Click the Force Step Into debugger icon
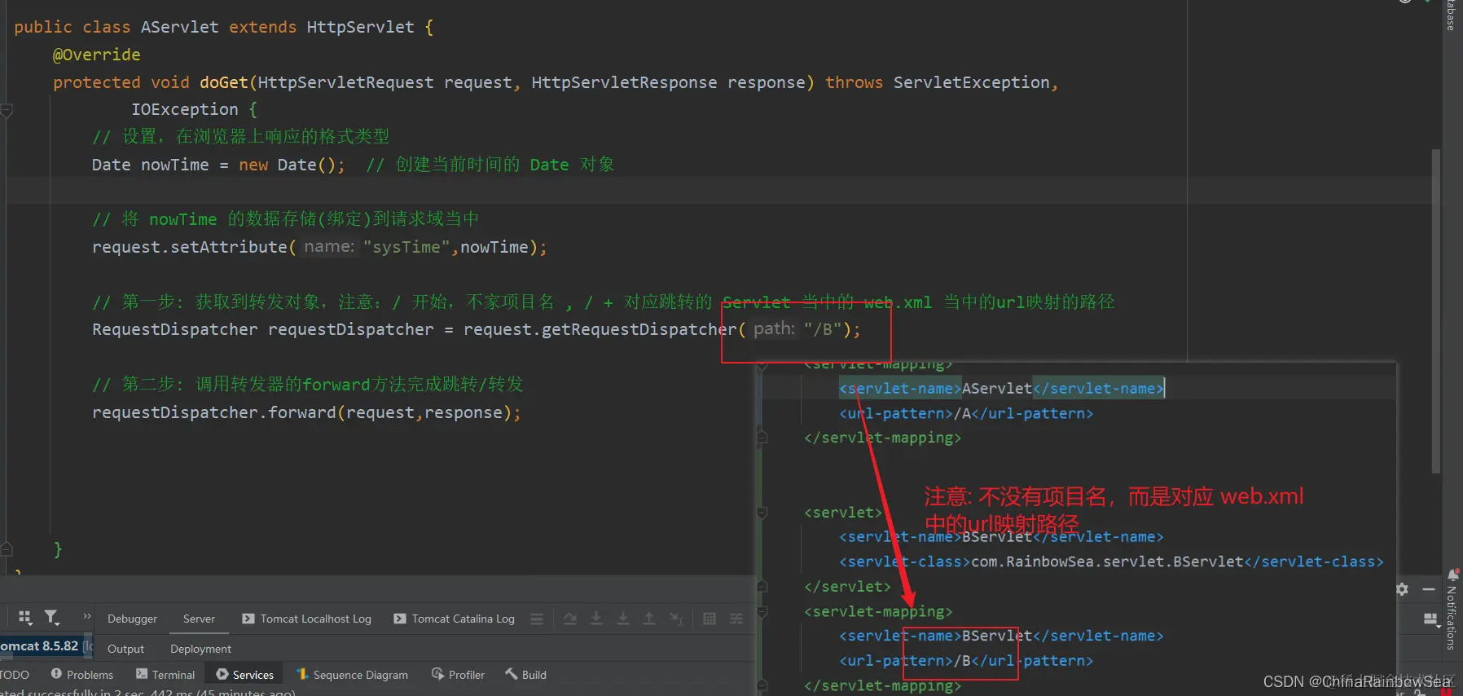1463x696 pixels. [623, 619]
